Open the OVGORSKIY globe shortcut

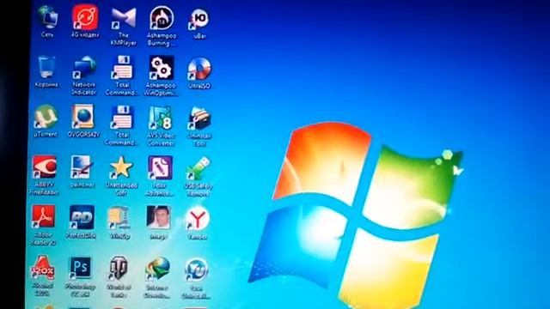83,117
